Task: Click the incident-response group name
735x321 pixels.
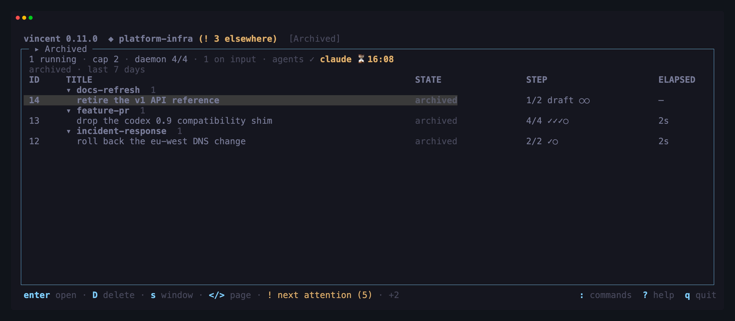Action: 121,131
